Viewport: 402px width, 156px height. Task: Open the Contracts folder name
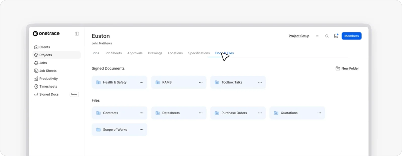(x=111, y=113)
